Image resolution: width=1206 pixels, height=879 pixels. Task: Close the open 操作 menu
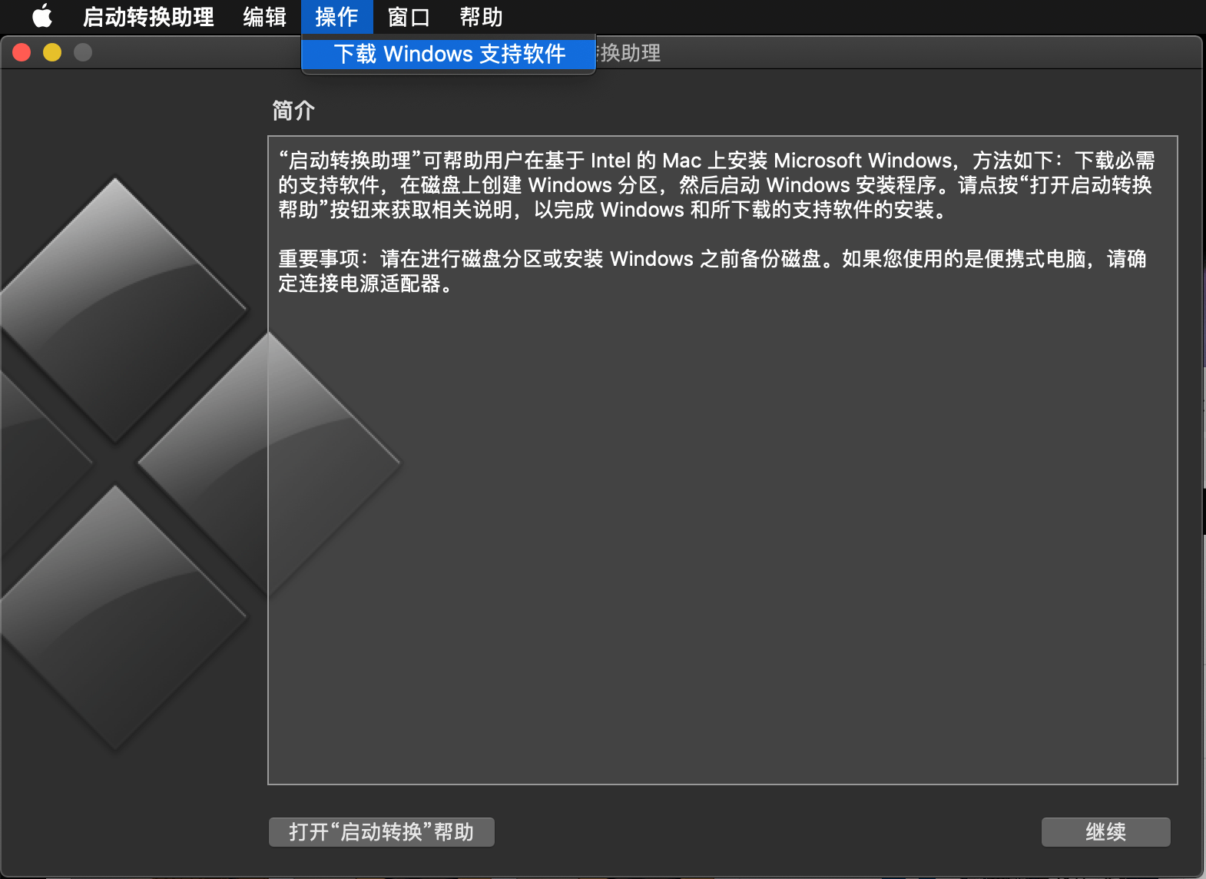(x=336, y=17)
